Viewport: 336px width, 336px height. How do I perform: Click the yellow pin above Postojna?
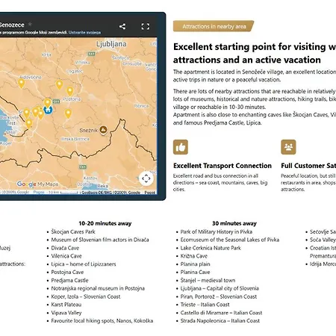pyautogui.click(x=70, y=91)
